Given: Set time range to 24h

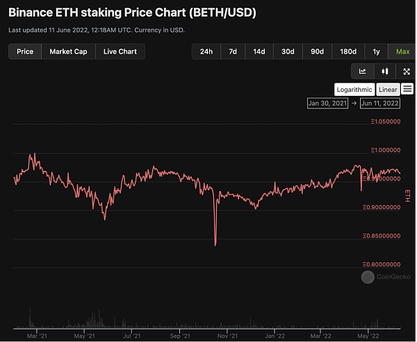Looking at the screenshot, I should pos(206,51).
